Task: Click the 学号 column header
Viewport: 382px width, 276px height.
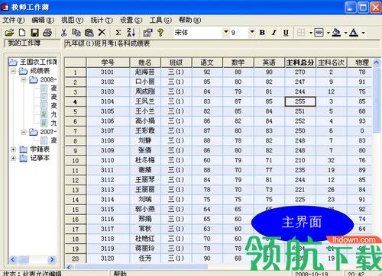Action: pyautogui.click(x=108, y=63)
